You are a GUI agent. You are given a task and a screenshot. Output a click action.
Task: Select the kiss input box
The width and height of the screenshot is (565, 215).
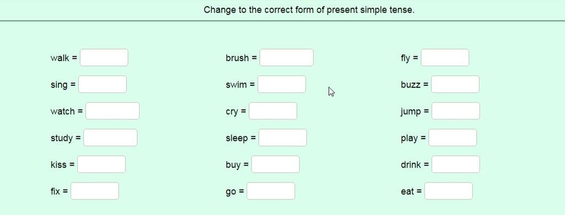click(102, 164)
